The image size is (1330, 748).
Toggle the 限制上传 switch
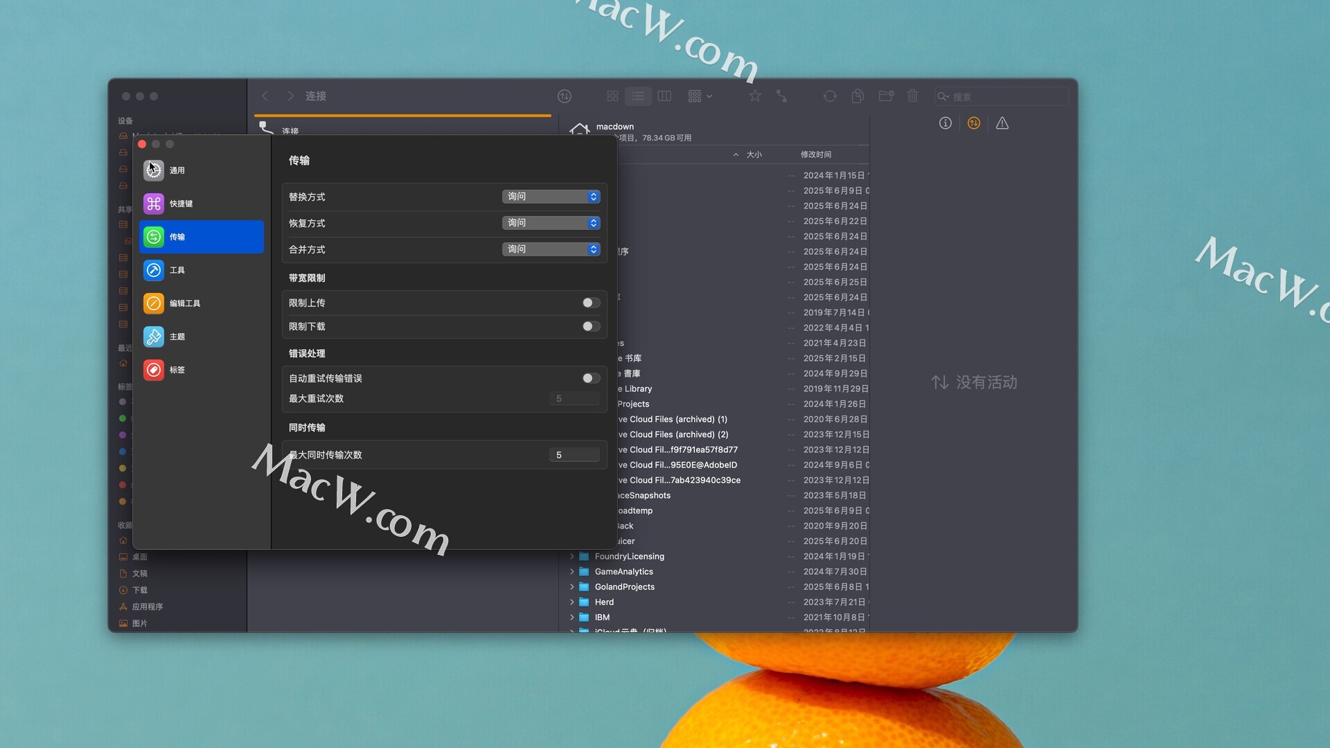click(591, 303)
